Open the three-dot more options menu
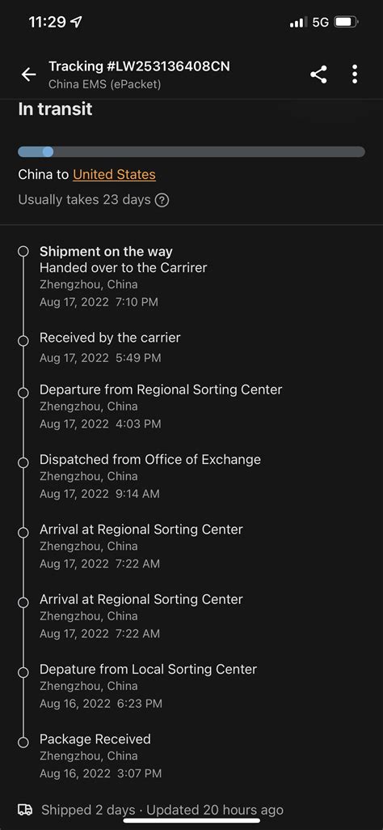Viewport: 383px width, 830px height. (x=355, y=74)
